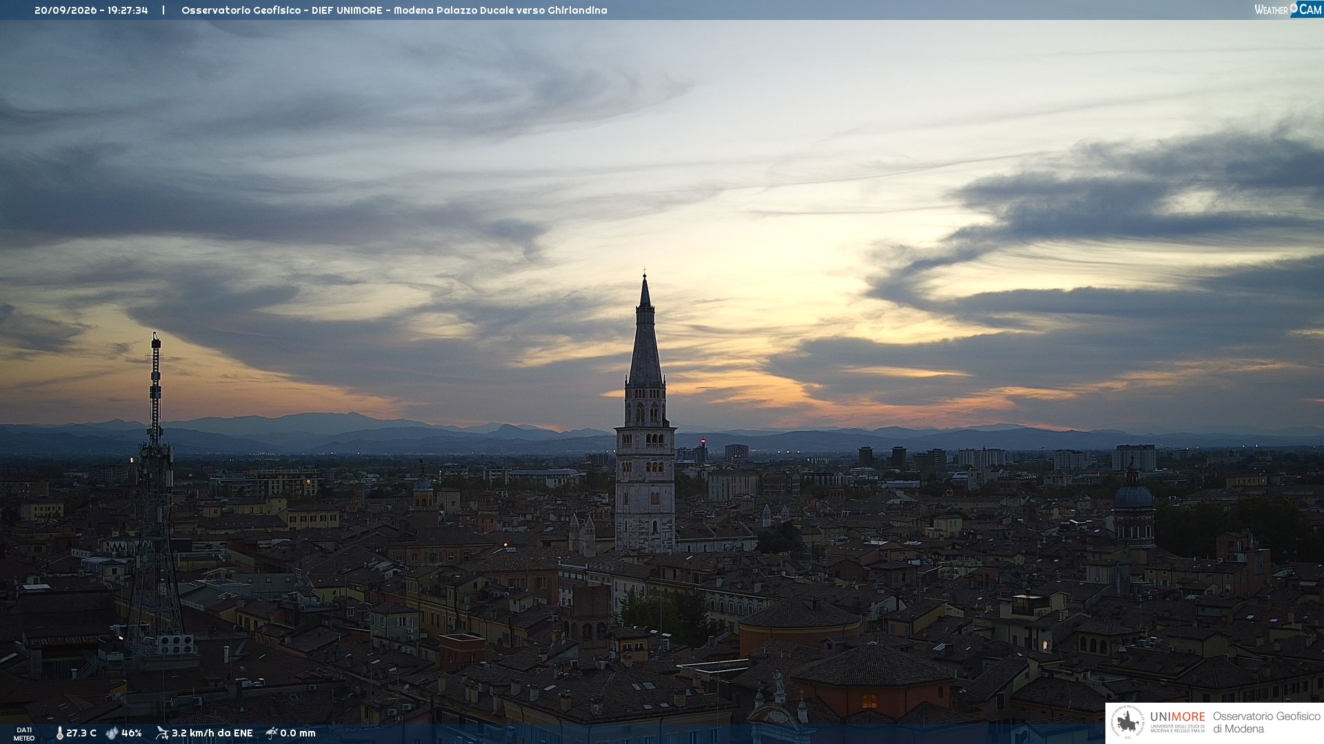Click the UNIMORE wordmark text
1324x744 pixels.
(1177, 717)
